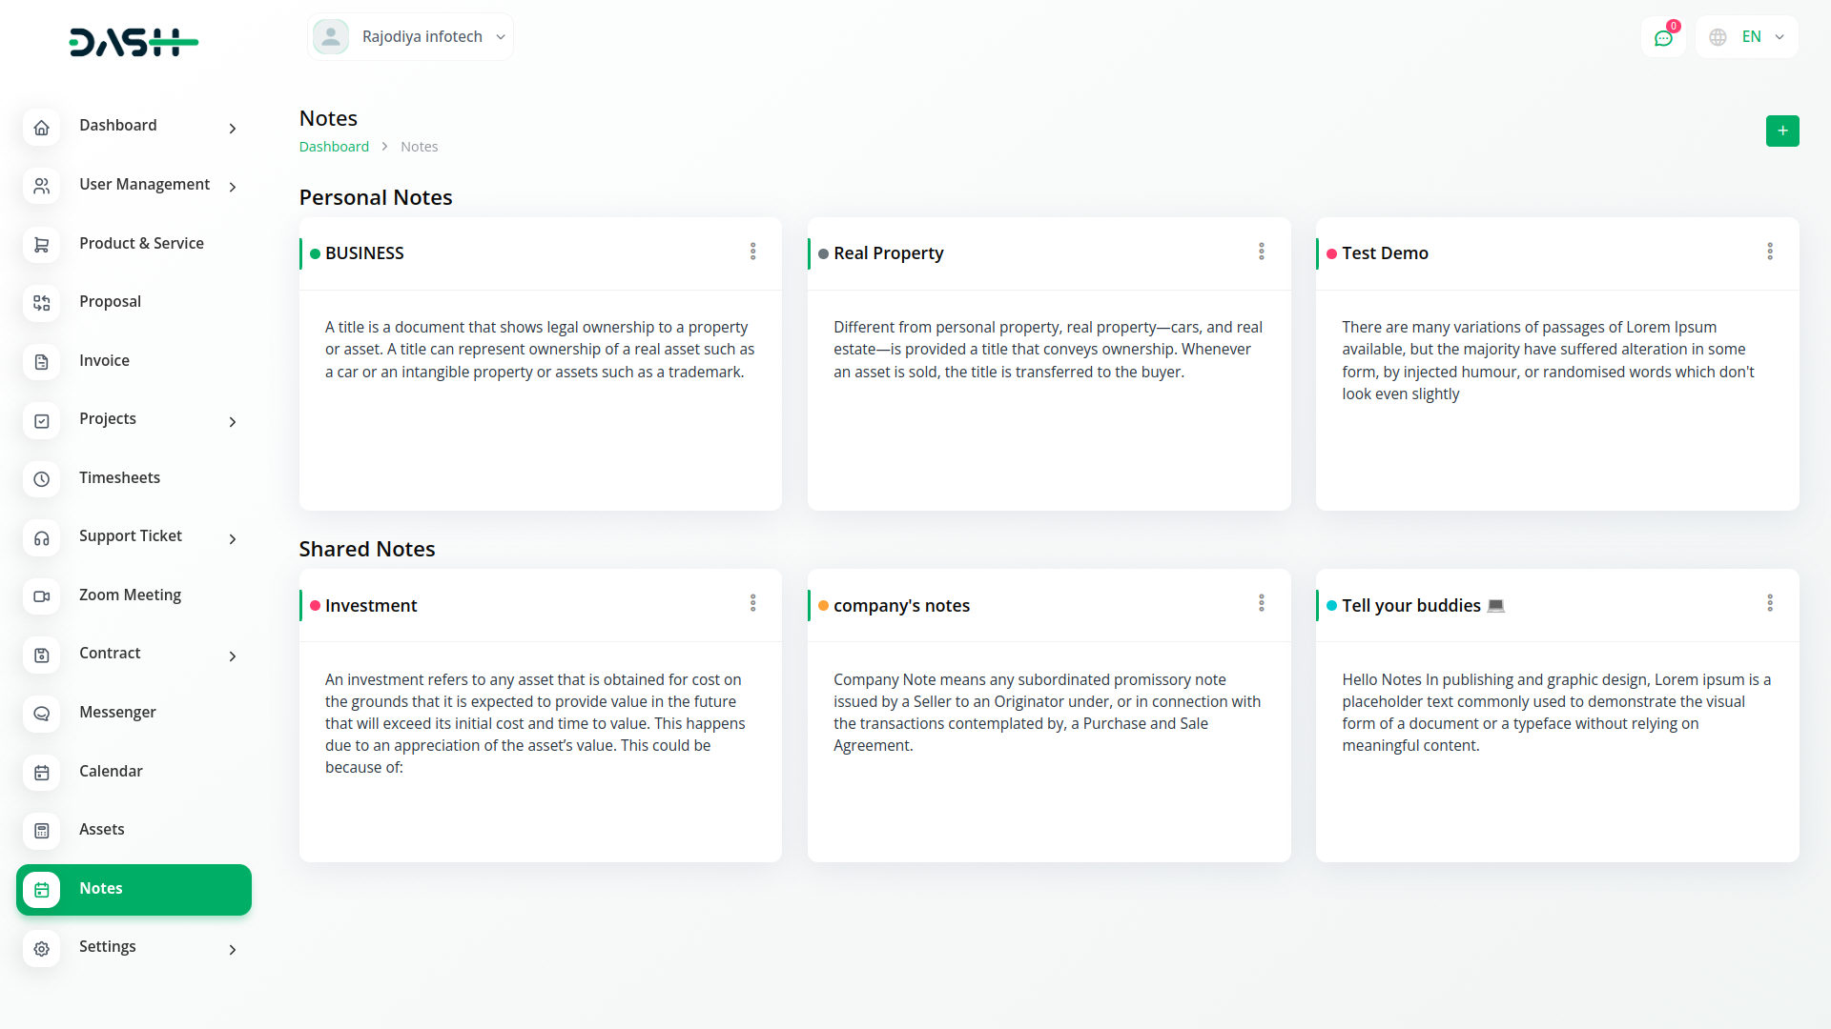The width and height of the screenshot is (1831, 1029).
Task: Open Tell your buddies note options
Action: click(x=1769, y=603)
